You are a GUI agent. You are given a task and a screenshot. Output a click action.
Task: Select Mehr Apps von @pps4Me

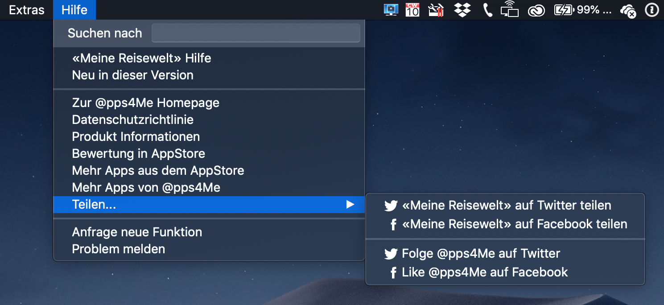(209, 188)
